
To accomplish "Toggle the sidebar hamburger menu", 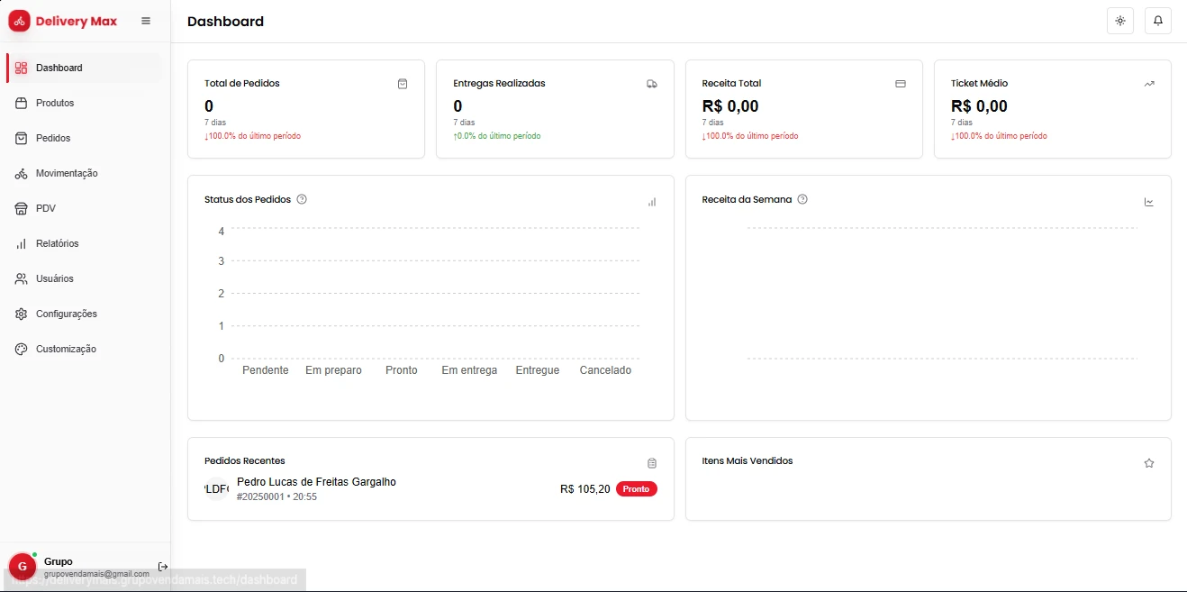I will point(146,21).
